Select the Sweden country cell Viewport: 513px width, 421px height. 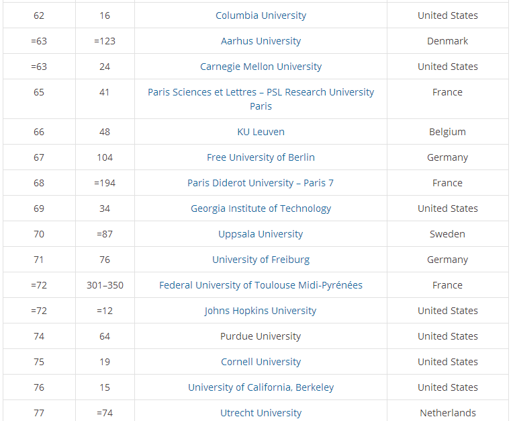pos(448,234)
